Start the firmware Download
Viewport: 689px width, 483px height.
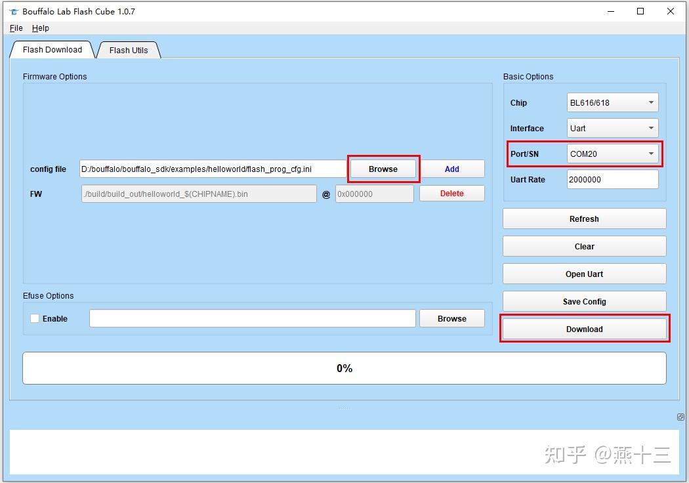pyautogui.click(x=584, y=329)
